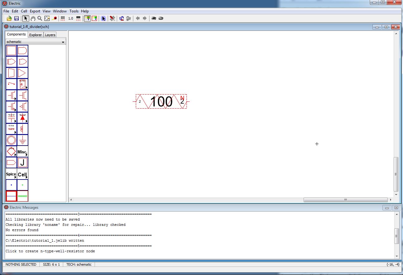Click the Preferences wrench icon in toolbar

tap(112, 18)
